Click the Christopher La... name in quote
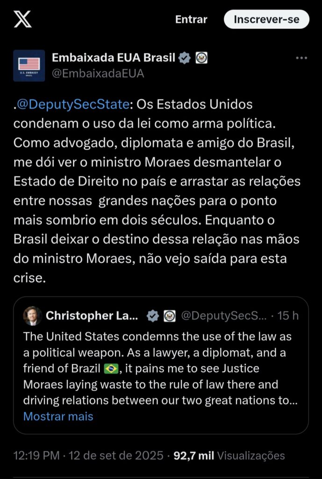The image size is (322, 479). click(x=92, y=316)
